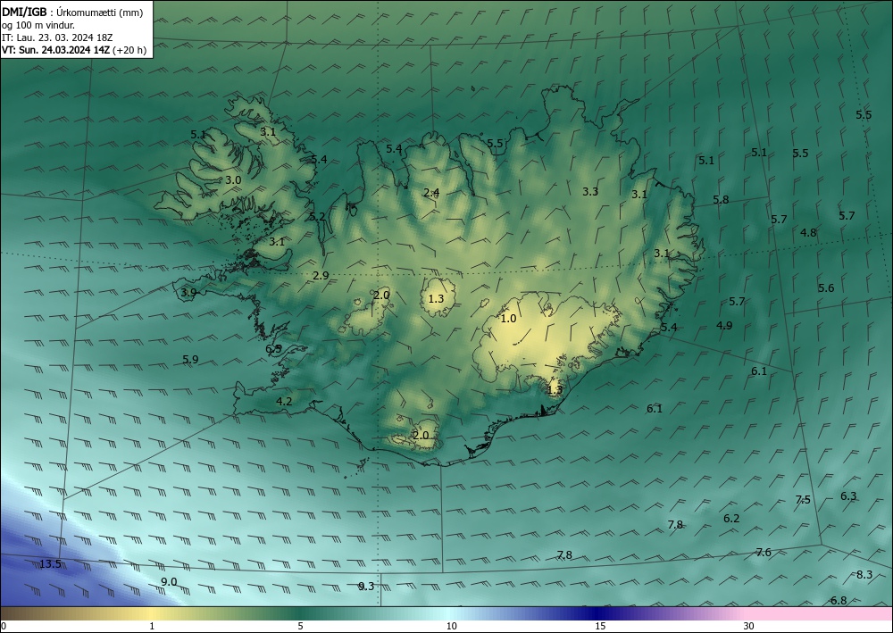The height and width of the screenshot is (633, 893).
Task: Click the 'og 100 m vindur.' caption line
Action: click(38, 25)
